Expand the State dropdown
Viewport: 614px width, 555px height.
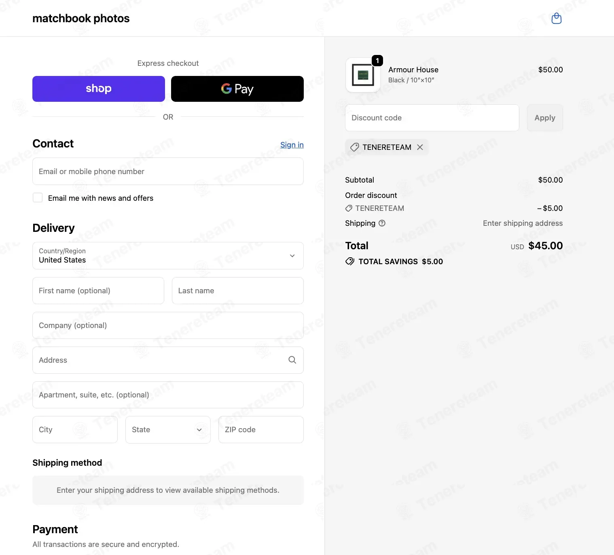168,429
